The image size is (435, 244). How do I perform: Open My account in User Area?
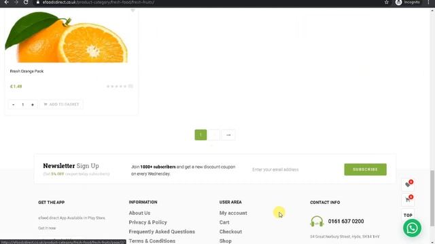pos(233,213)
